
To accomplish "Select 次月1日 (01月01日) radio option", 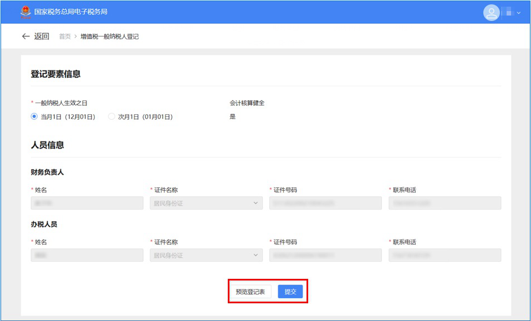I will tap(111, 117).
